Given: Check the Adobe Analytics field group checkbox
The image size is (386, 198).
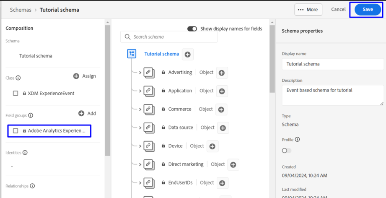Looking at the screenshot, I should point(16,131).
